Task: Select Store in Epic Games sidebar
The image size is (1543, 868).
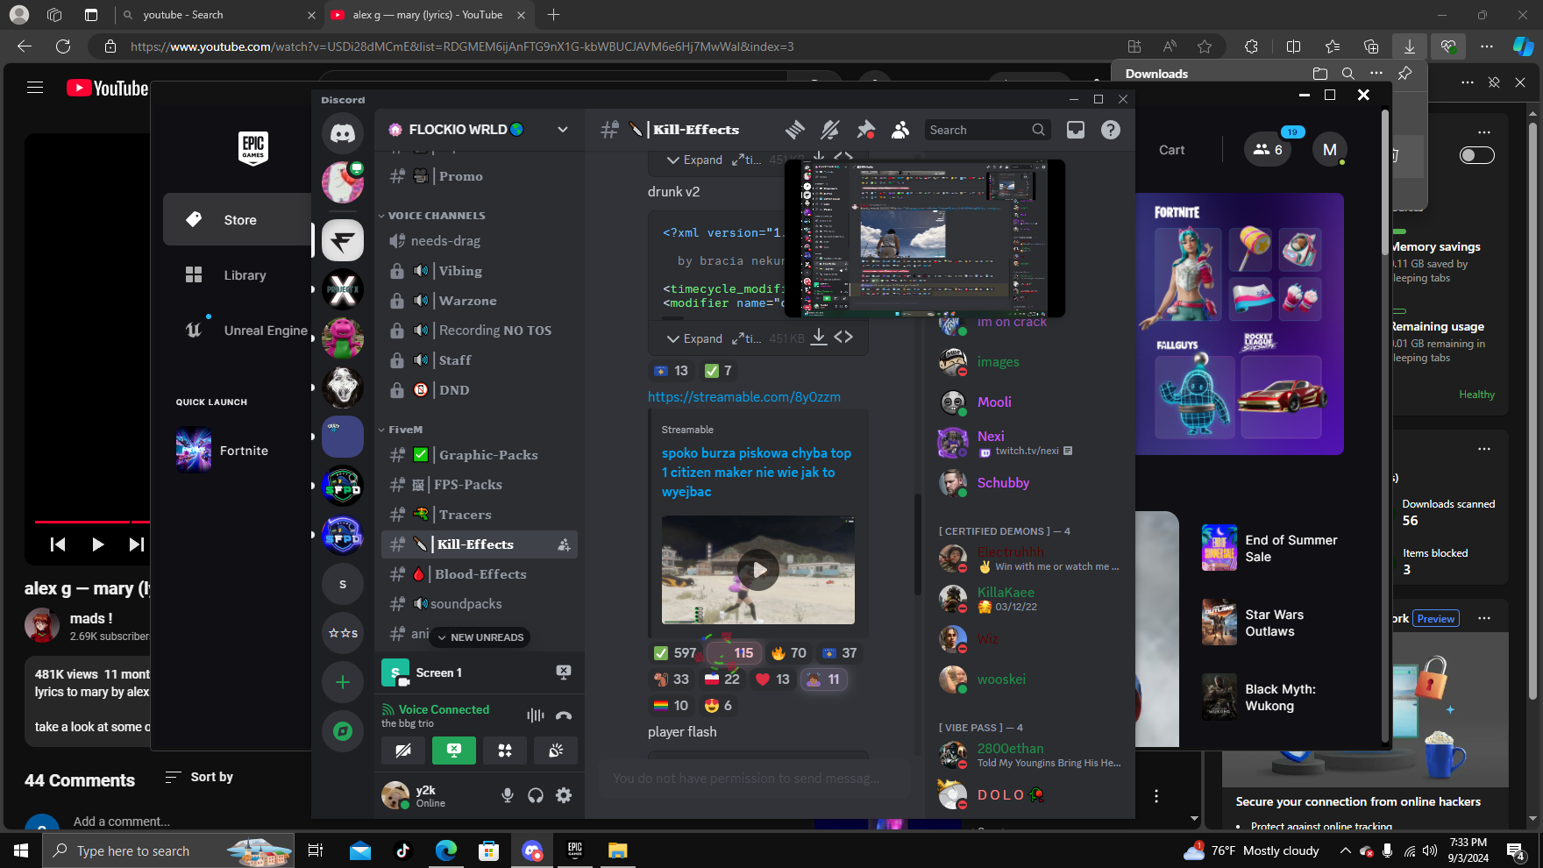Action: 238,220
